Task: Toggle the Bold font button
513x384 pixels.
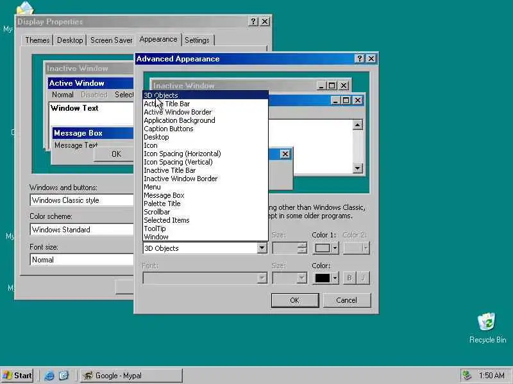Action: [349, 278]
